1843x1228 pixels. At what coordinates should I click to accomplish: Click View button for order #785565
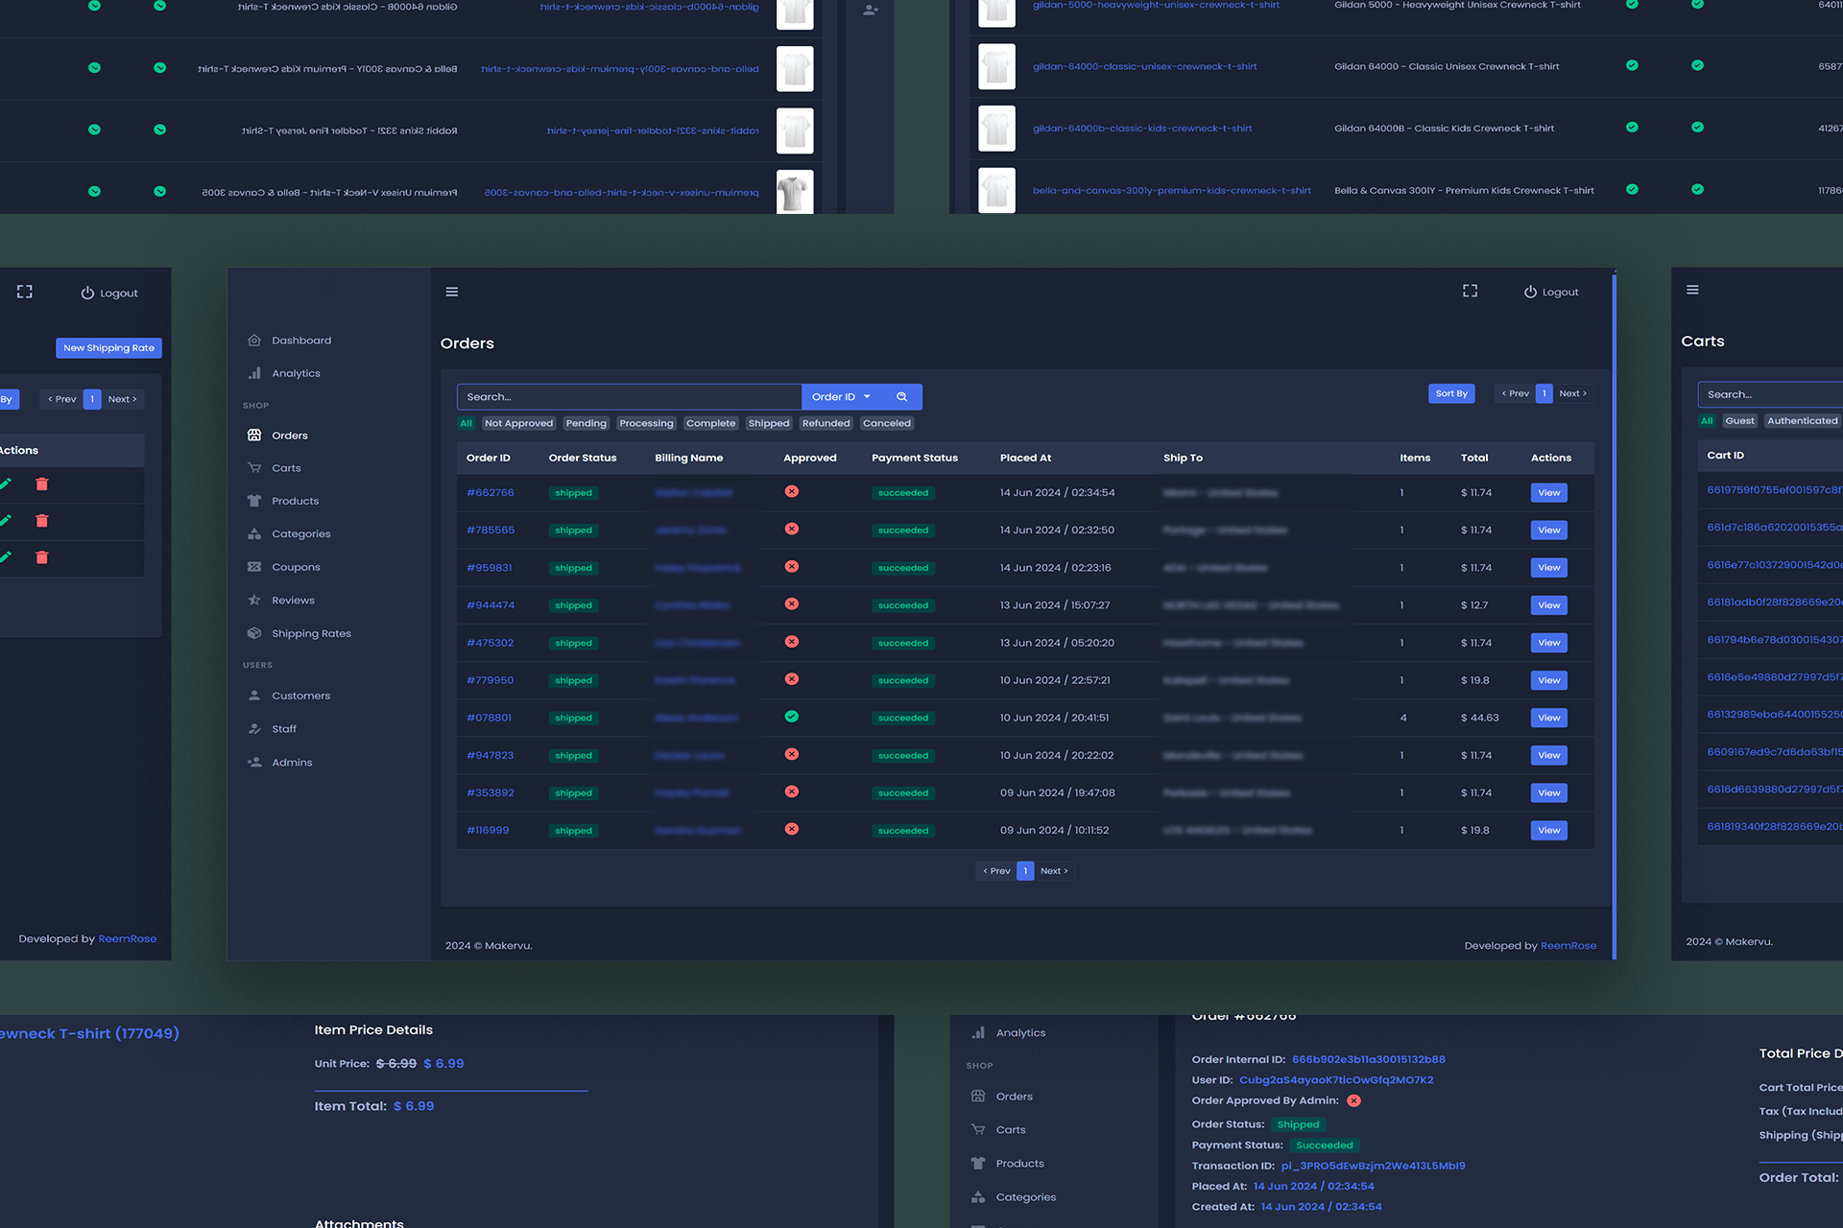[1548, 530]
